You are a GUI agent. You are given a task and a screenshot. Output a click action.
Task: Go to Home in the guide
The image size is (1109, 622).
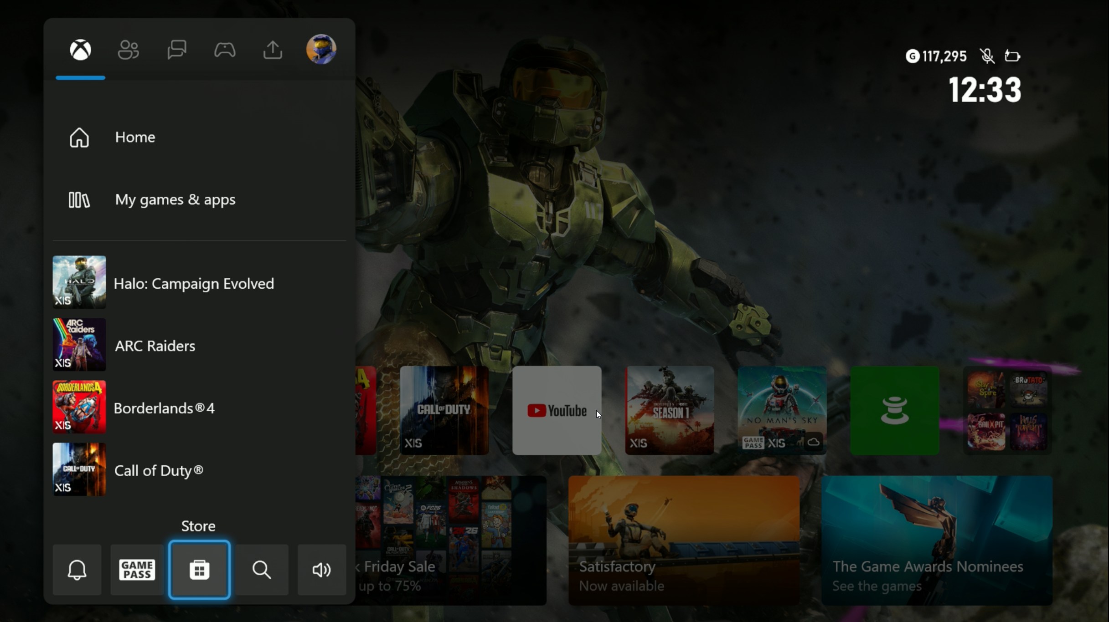(x=135, y=137)
